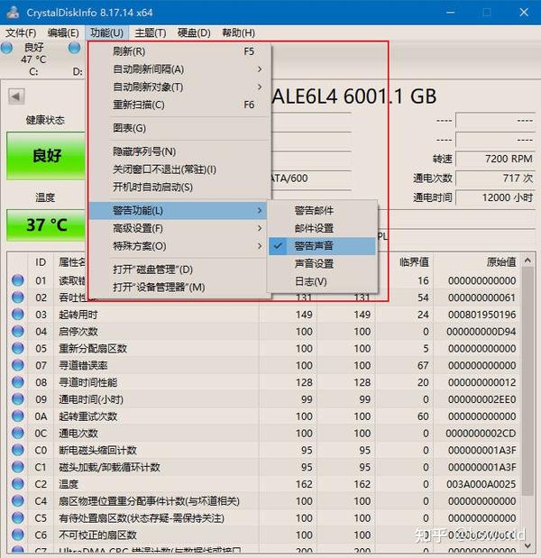Open 声音设置 in the submenu
The image size is (541, 558).
point(322,264)
